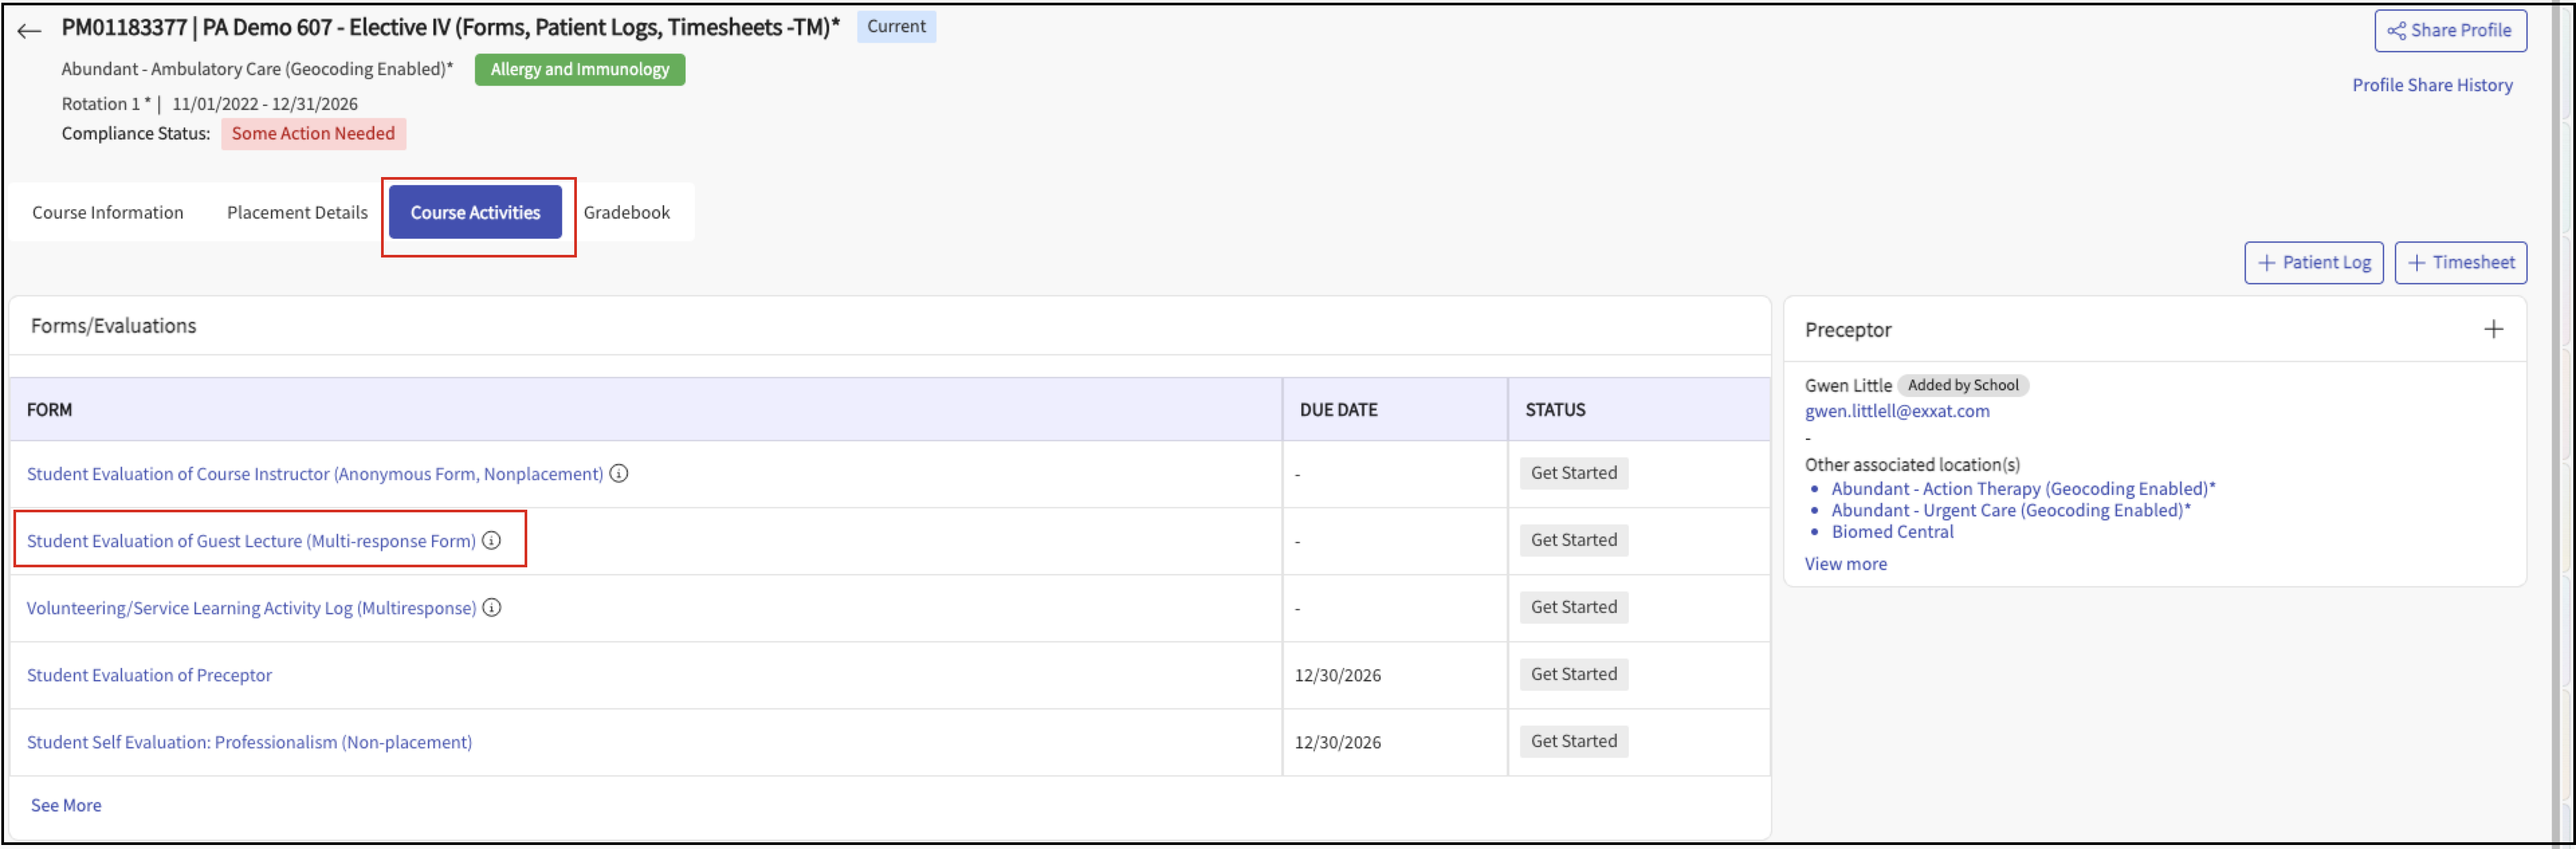Add a new Patient Log

click(2313, 262)
